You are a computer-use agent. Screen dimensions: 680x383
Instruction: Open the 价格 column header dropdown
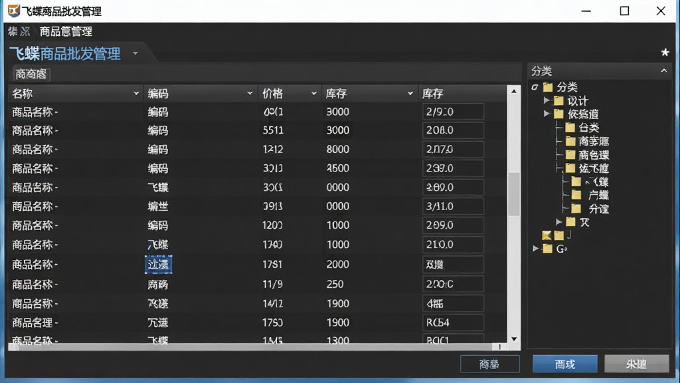[x=313, y=93]
